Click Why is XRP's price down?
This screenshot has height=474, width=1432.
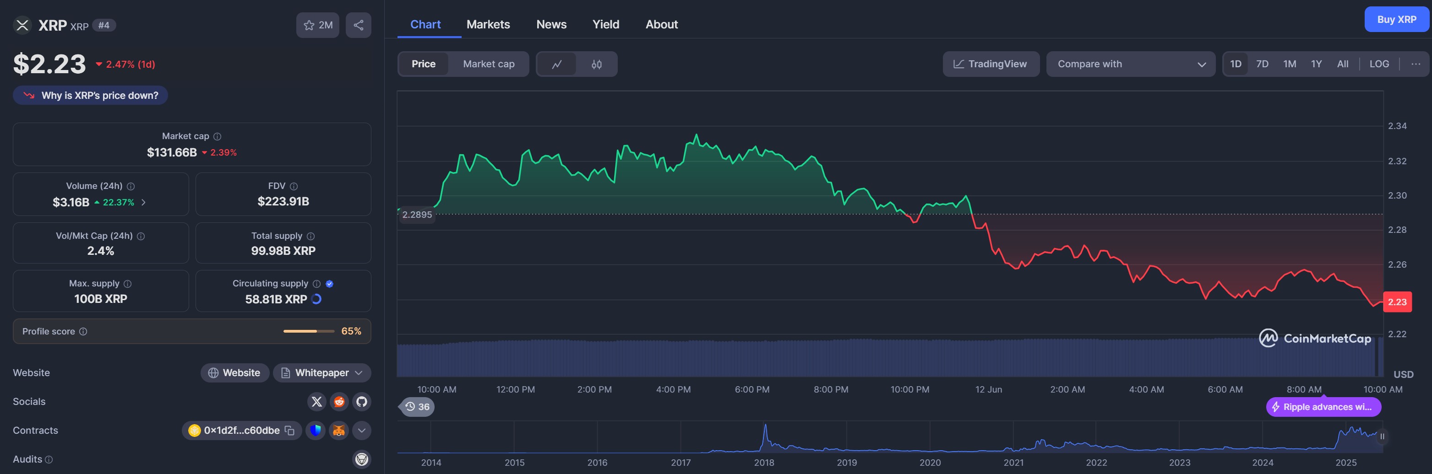[91, 96]
